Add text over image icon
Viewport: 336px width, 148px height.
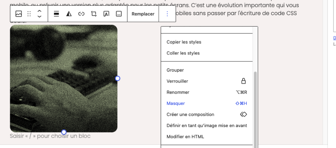pos(106,14)
